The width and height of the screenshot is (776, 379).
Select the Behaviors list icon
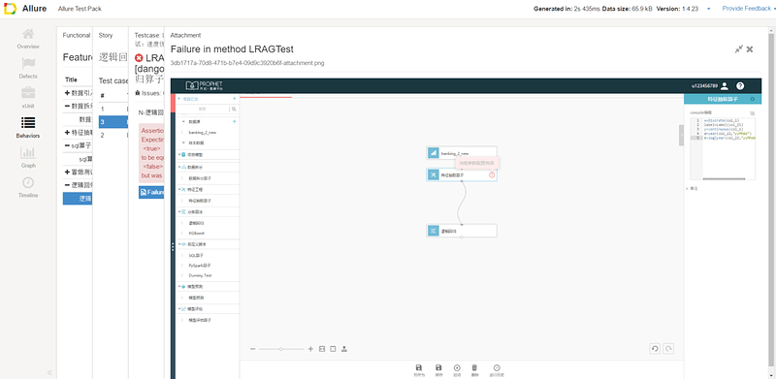coord(28,123)
